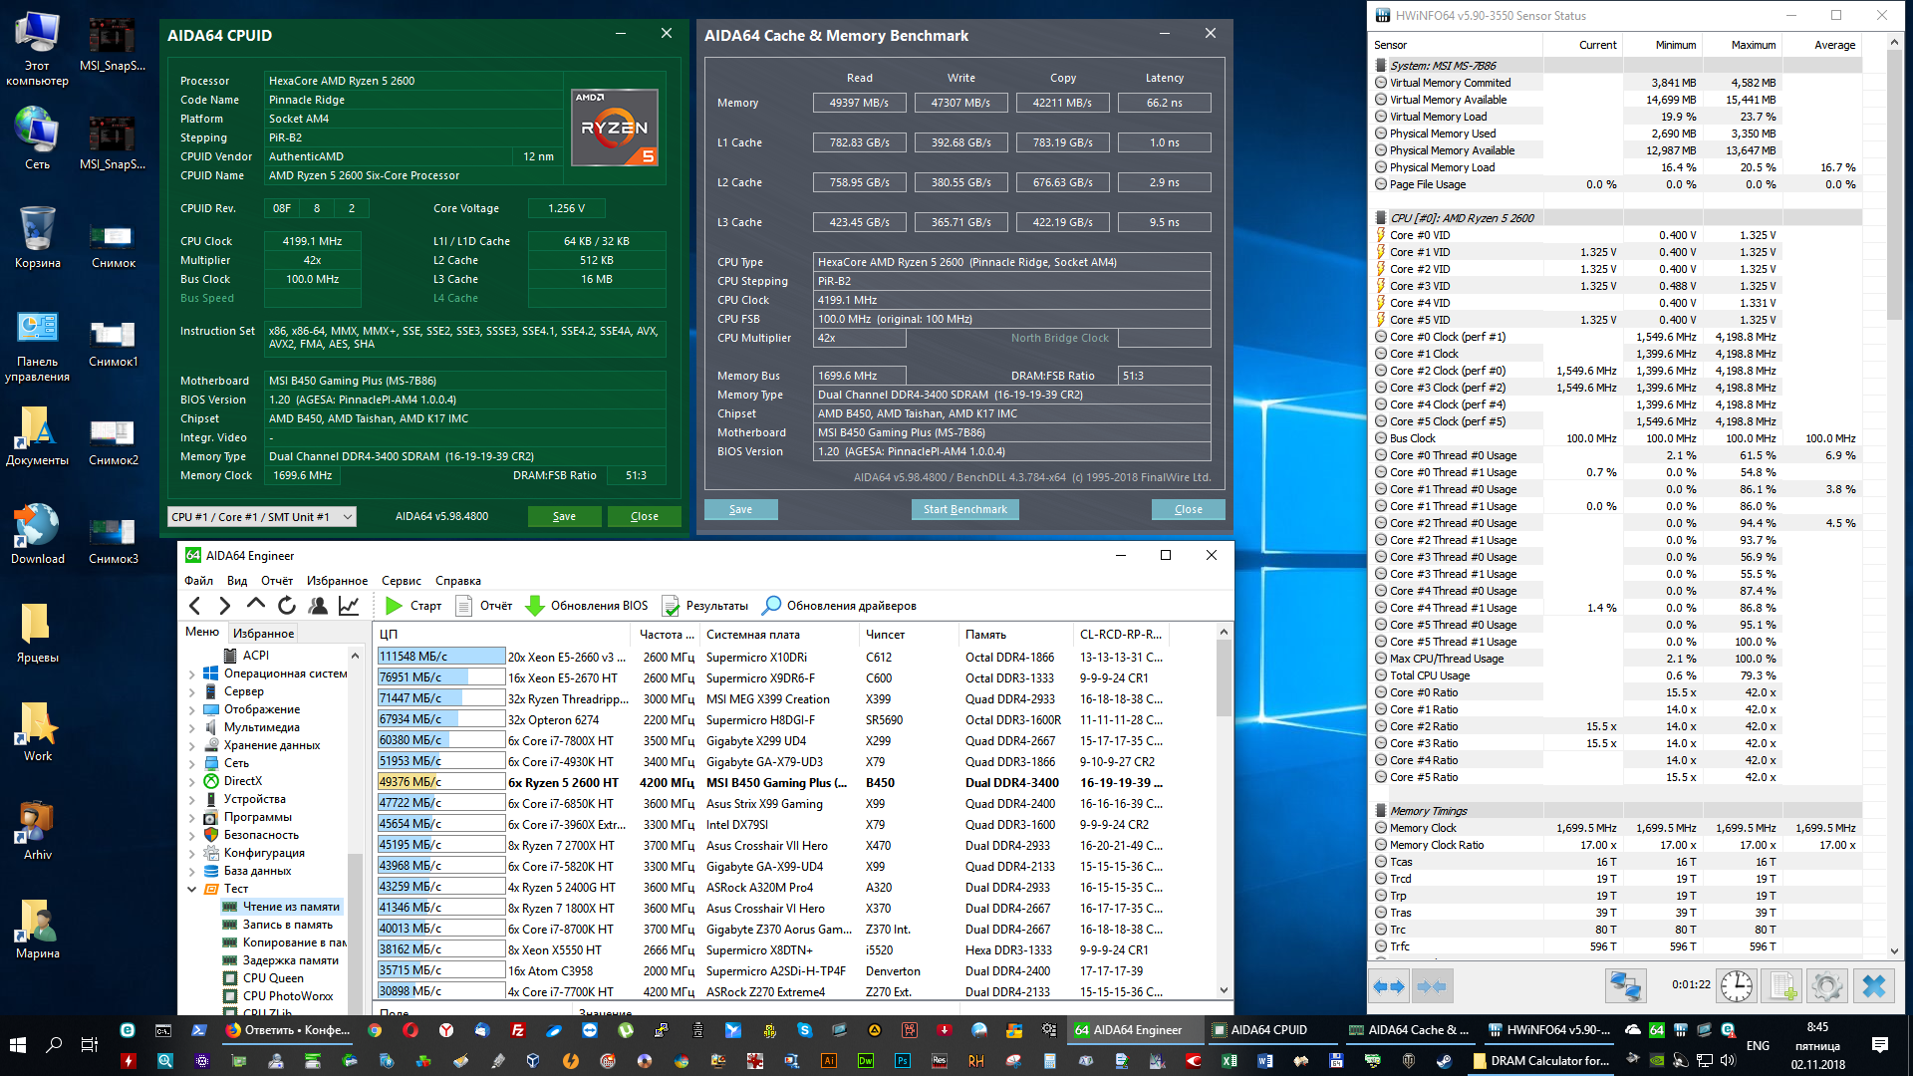Viewport: 1913px width, 1076px height.
Task: Click HWiNFO reset clock icon
Action: (x=1737, y=986)
